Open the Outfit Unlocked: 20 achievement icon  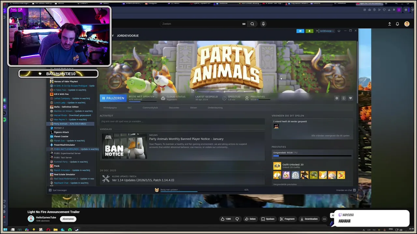click(x=277, y=166)
